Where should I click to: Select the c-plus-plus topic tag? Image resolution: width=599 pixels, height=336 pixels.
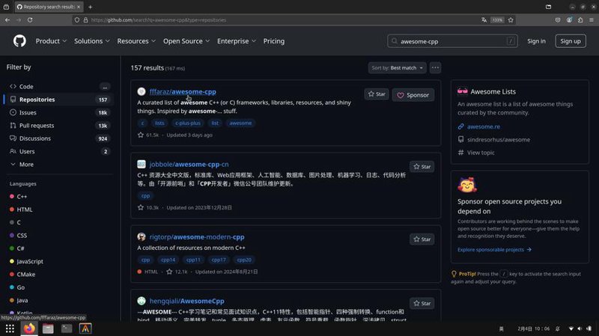pos(188,123)
